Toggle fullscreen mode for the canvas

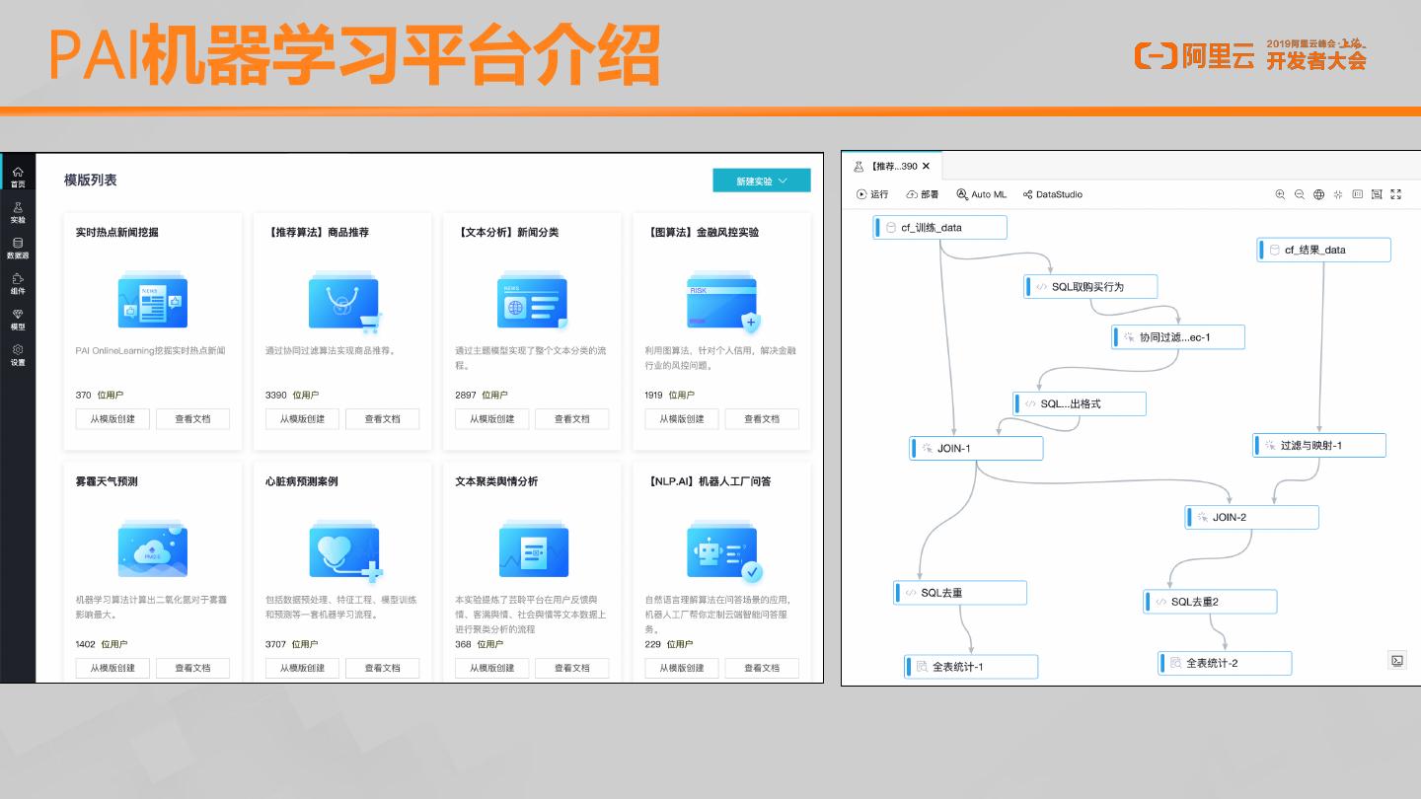[x=1395, y=194]
